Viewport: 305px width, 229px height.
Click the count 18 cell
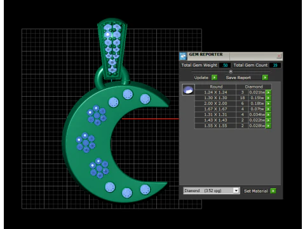[x=242, y=98]
